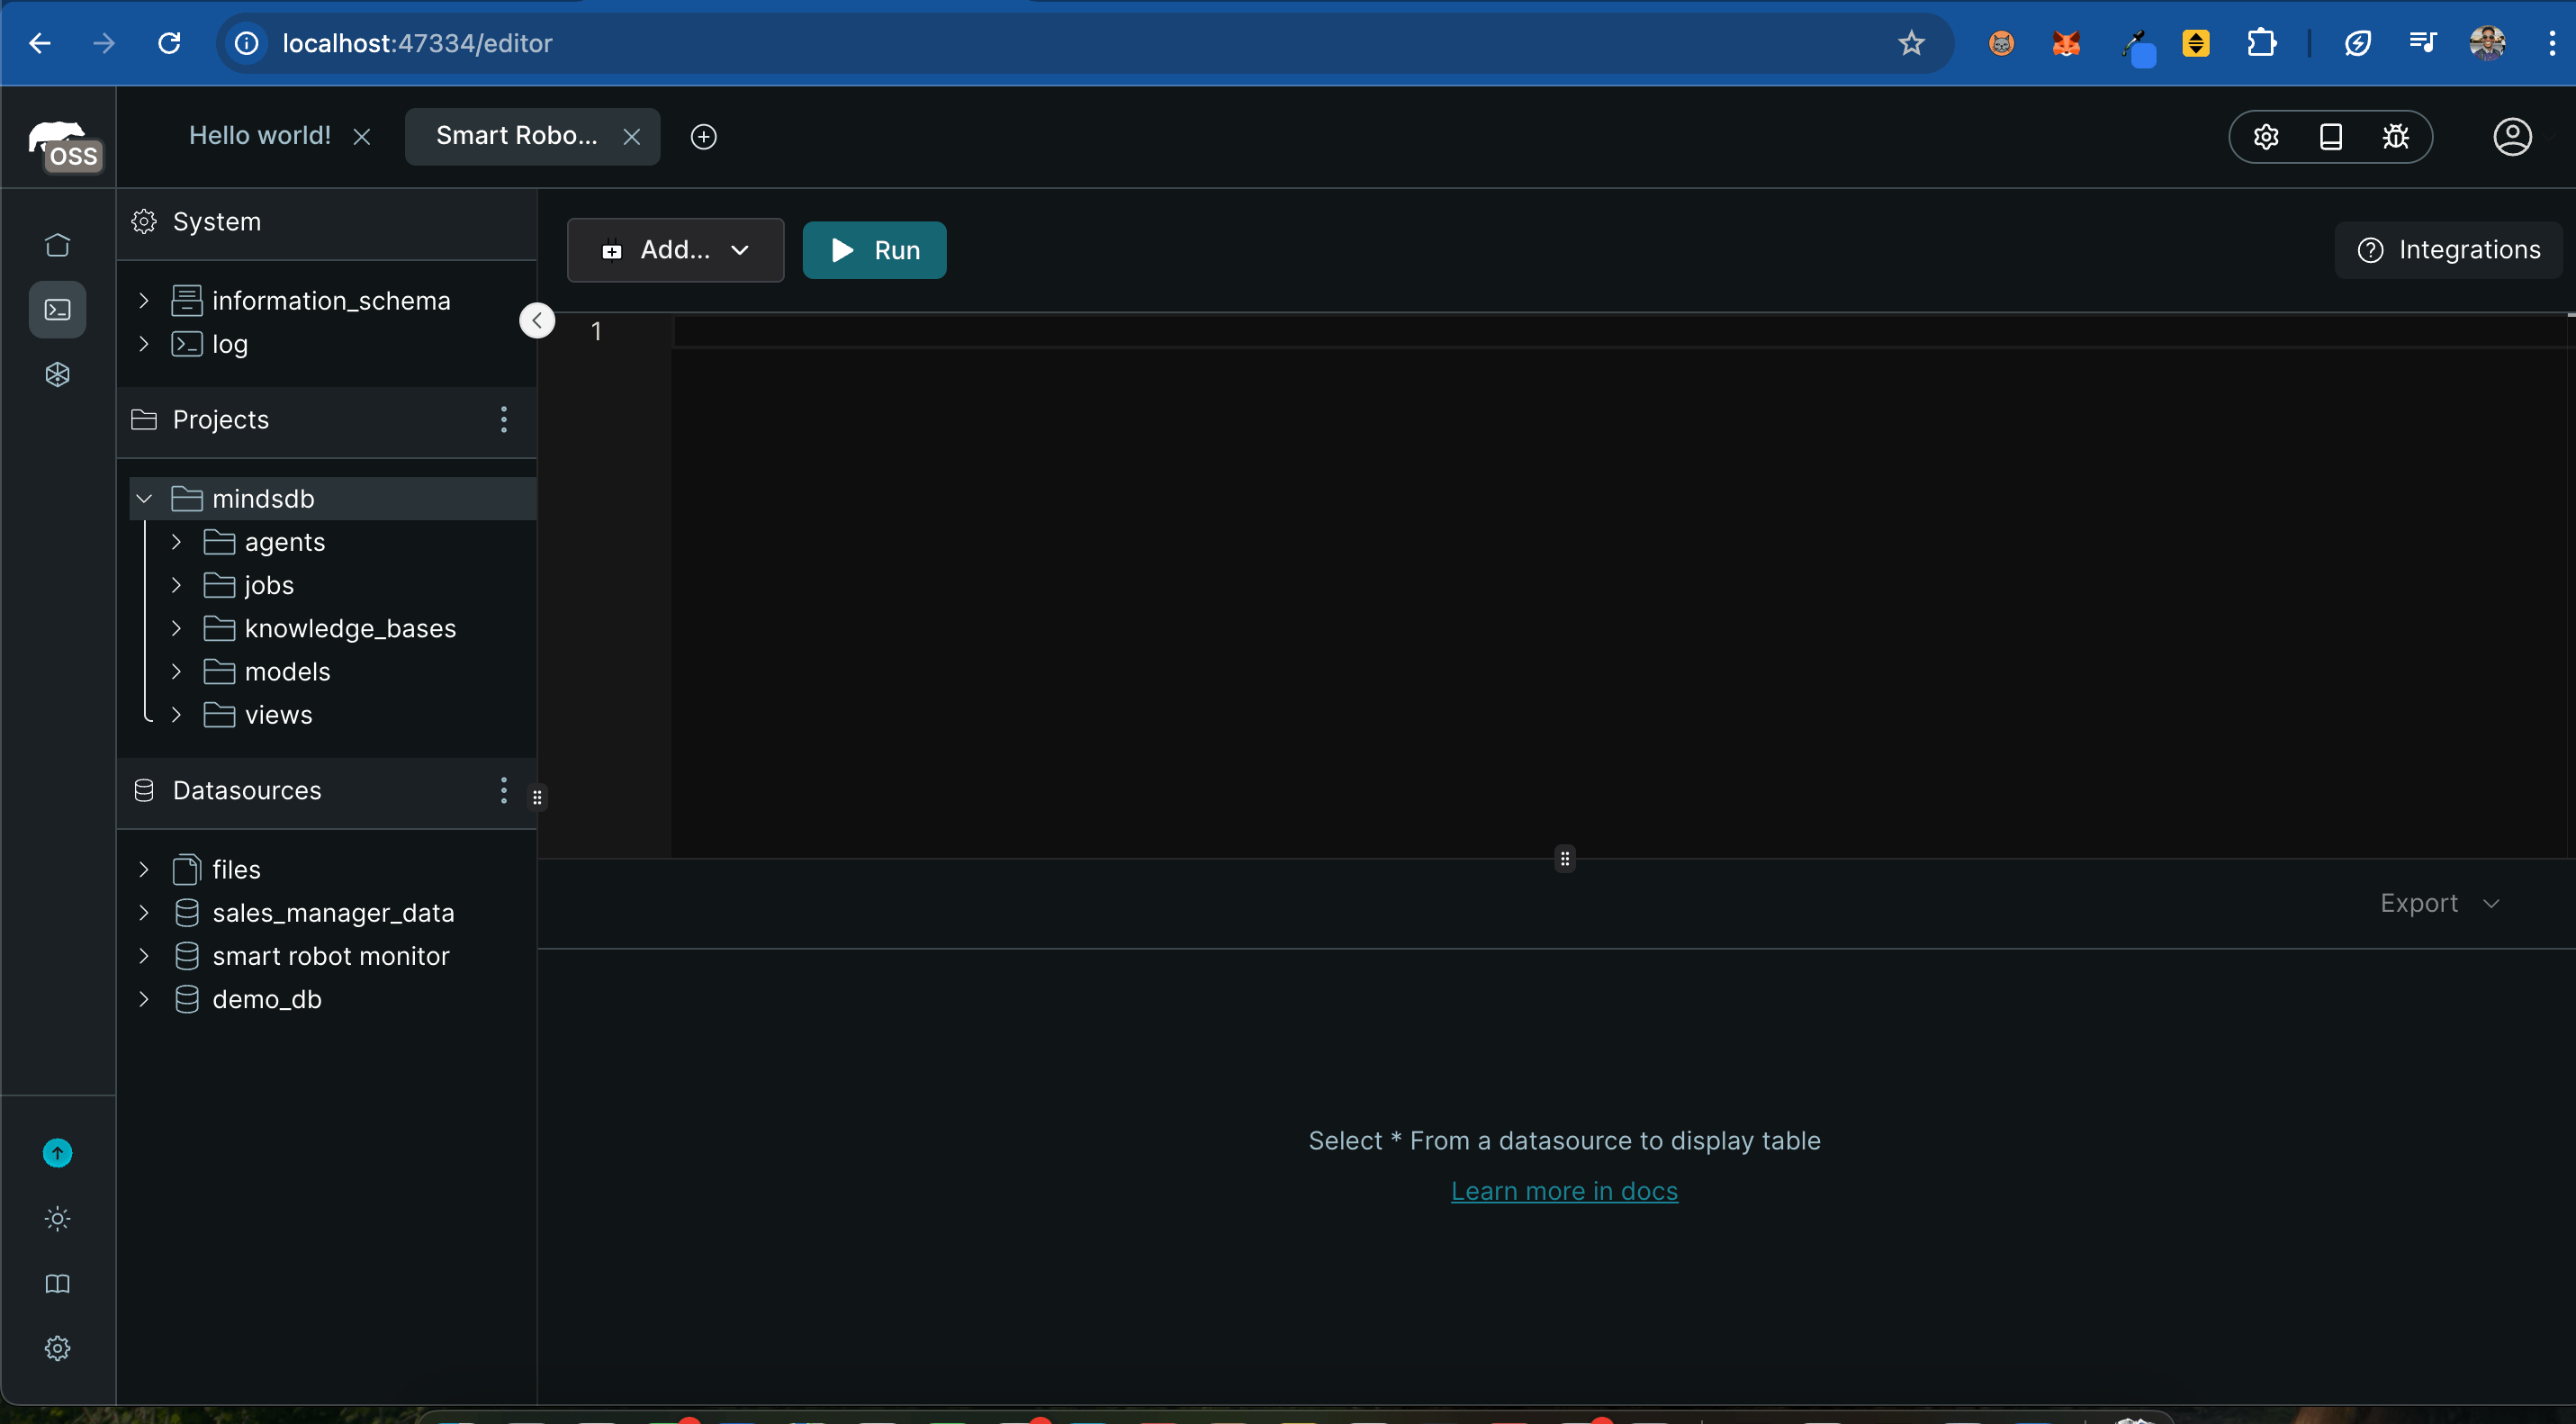Open the Add... dropdown
Image resolution: width=2576 pixels, height=1424 pixels.
675,250
